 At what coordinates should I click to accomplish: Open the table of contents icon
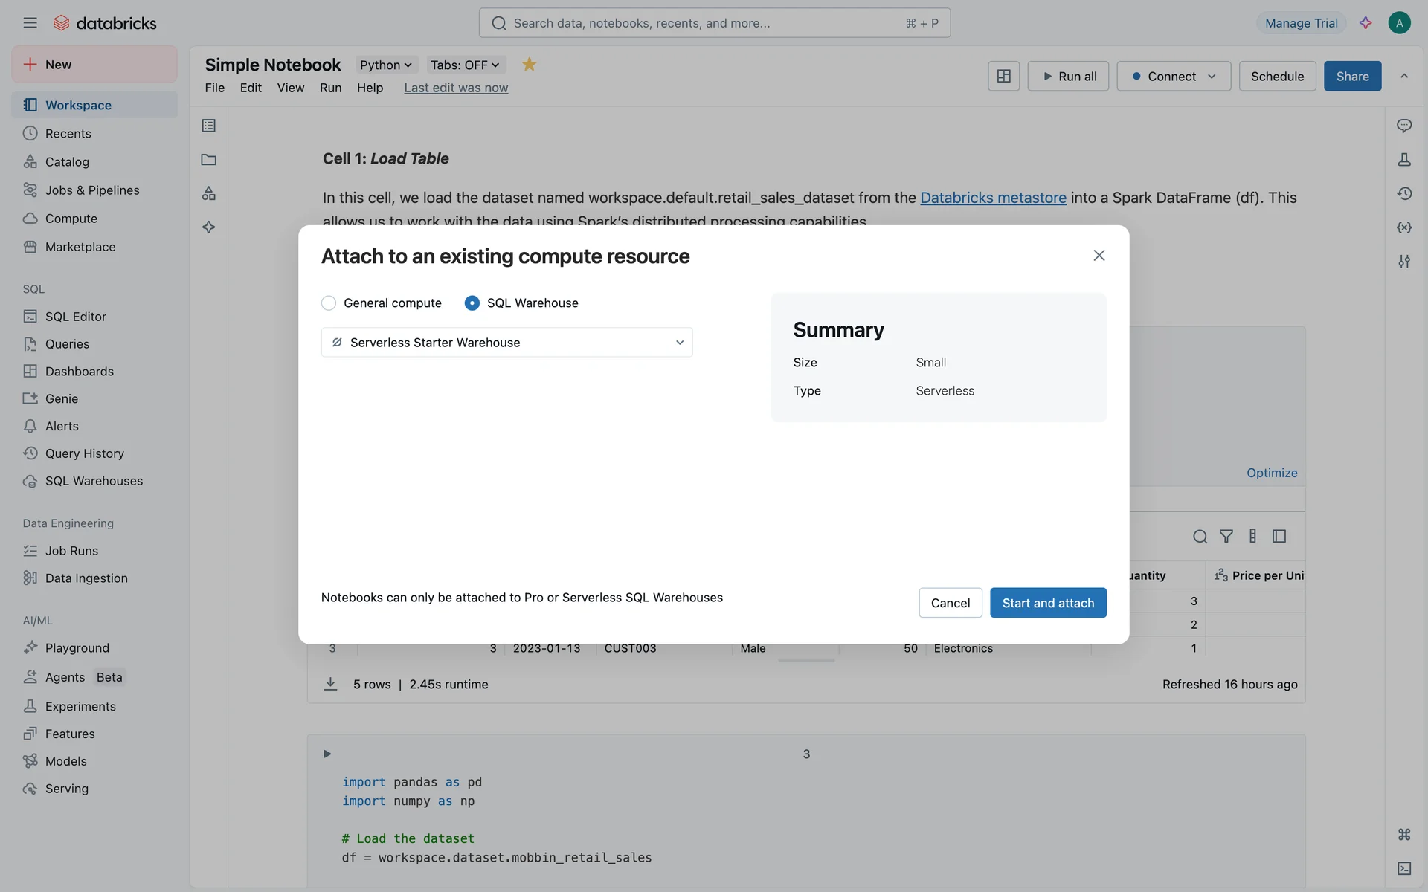209,126
